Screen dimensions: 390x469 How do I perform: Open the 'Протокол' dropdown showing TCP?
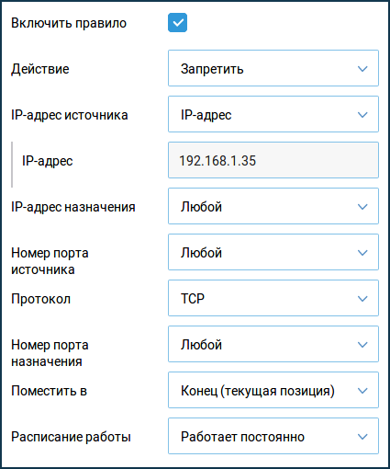pyautogui.click(x=273, y=298)
